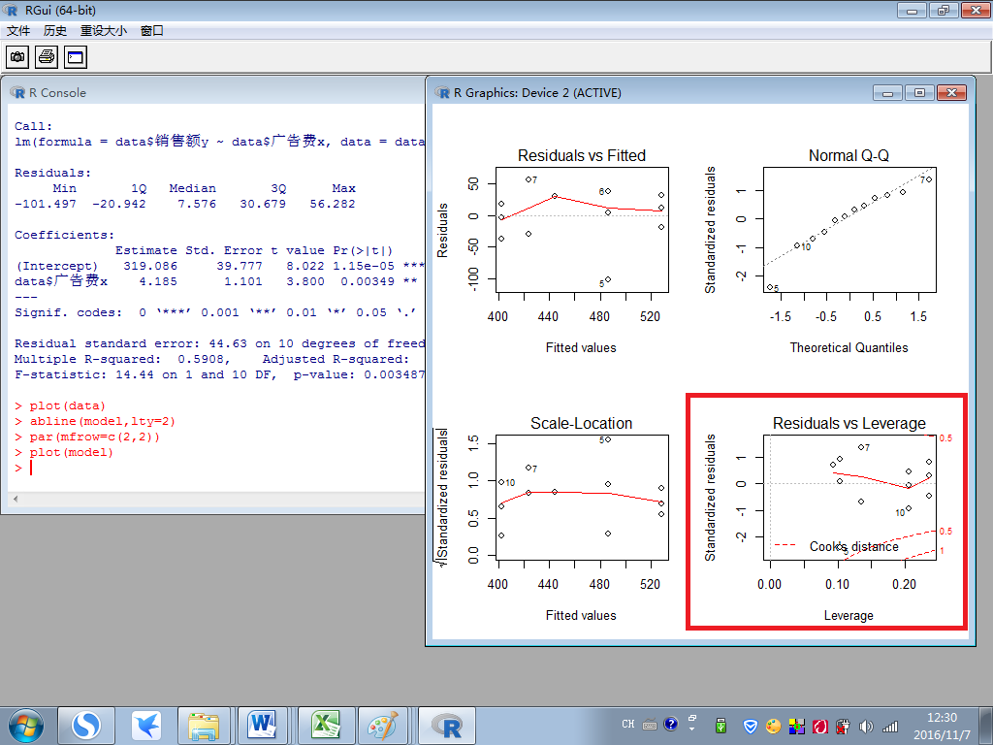Open the 文件 menu
993x745 pixels.
coord(18,30)
